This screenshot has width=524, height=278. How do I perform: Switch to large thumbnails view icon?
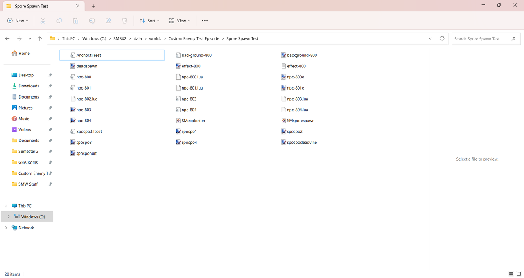519,274
